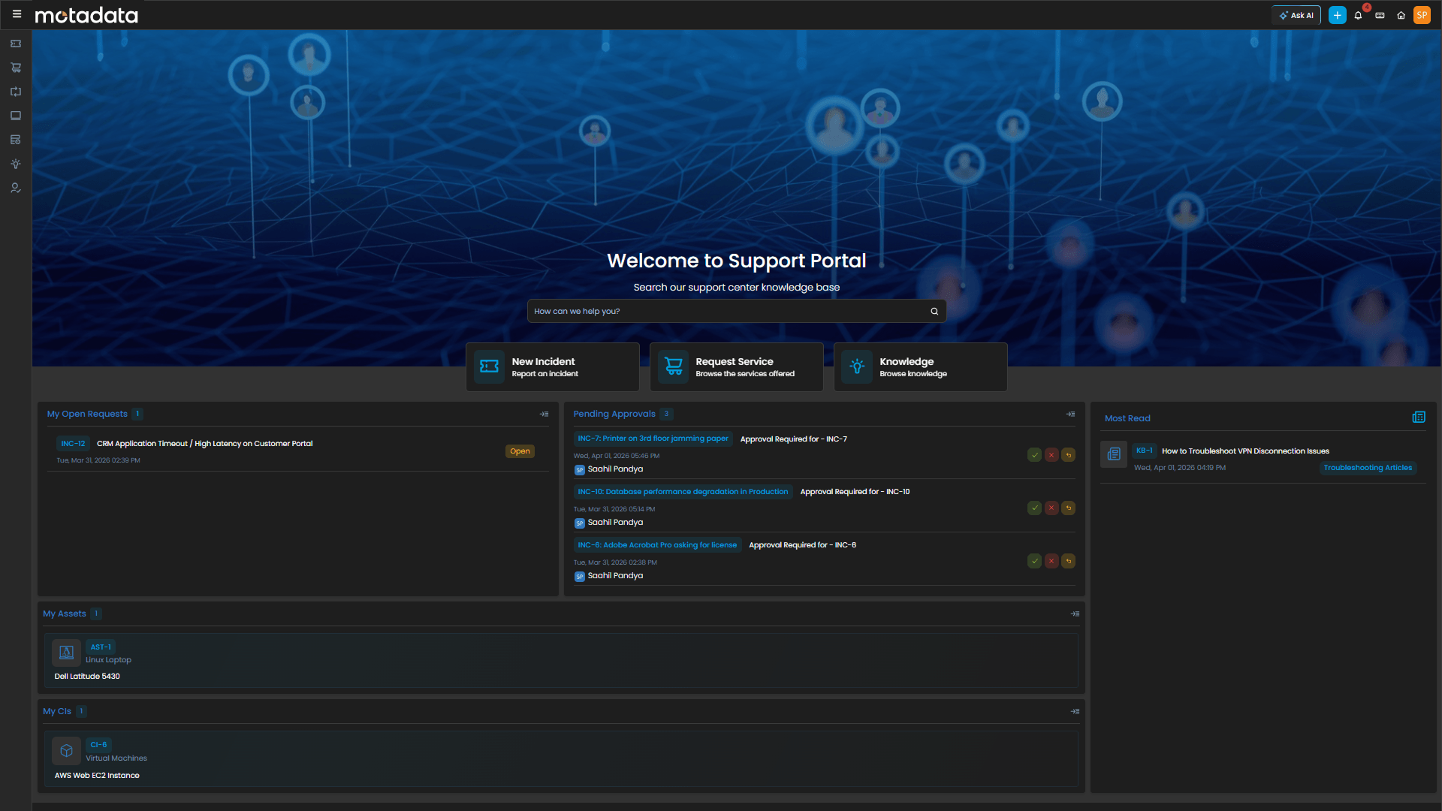Screen dimensions: 1442x811
Task: Click the Ask AI button
Action: [1296, 14]
